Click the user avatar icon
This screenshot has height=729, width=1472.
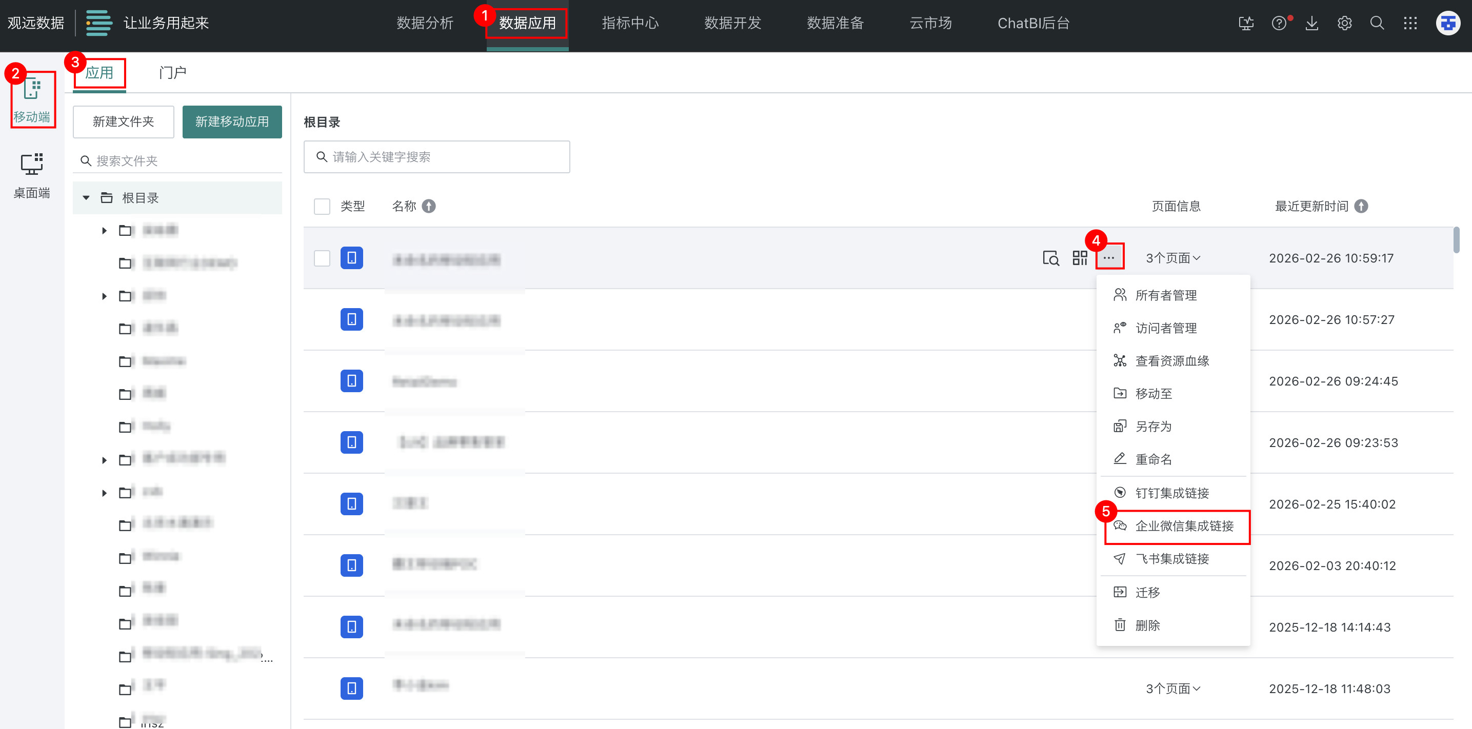(1447, 24)
